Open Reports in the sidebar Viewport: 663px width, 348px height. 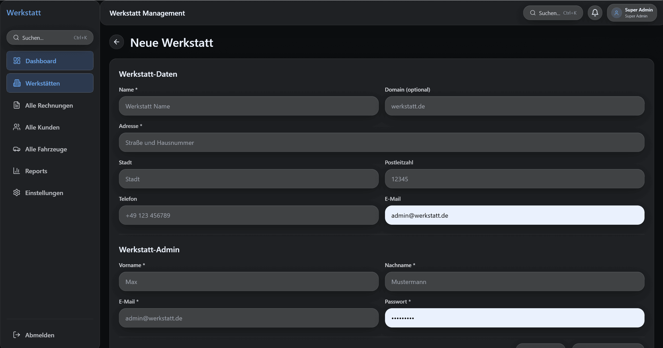point(36,171)
